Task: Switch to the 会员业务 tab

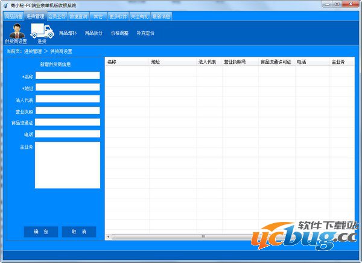Action: tap(57, 16)
